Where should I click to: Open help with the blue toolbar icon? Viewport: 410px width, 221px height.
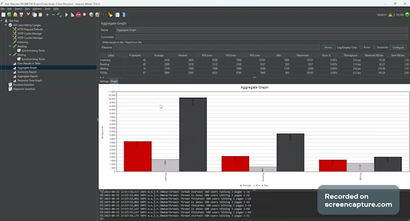pyautogui.click(x=124, y=15)
